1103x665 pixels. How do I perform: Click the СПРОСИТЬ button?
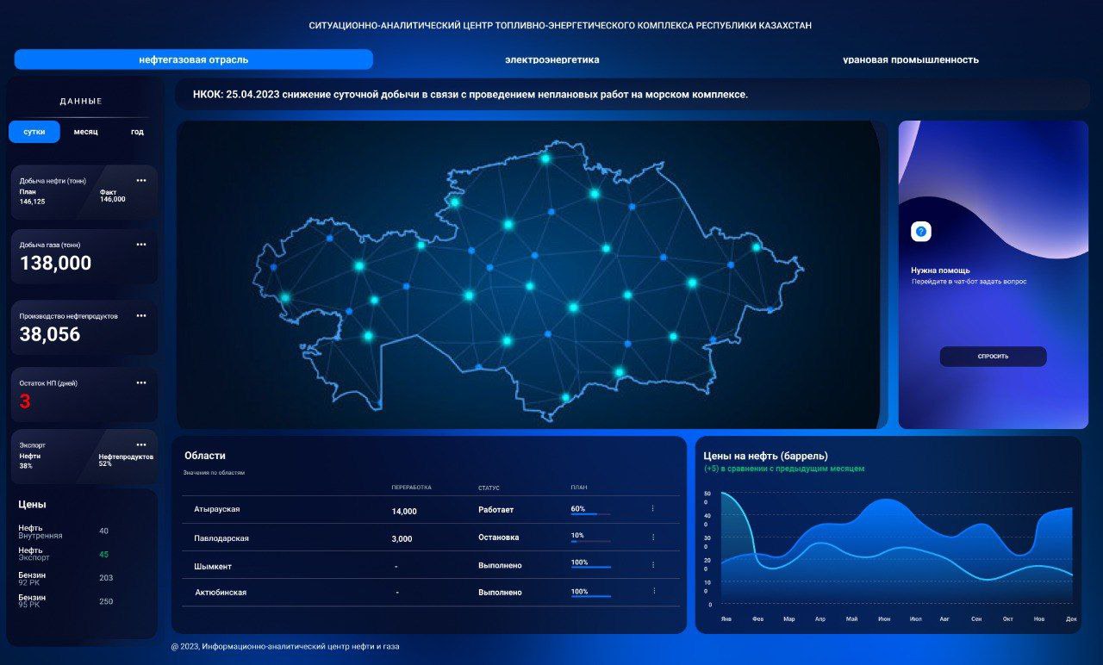[x=993, y=357]
